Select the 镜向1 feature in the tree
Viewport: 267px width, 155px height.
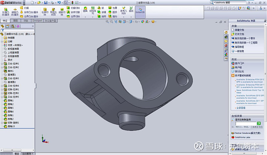click(x=9, y=71)
